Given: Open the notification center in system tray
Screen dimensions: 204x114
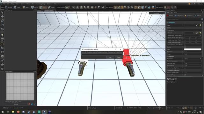Looking at the screenshot, I should [x=200, y=112].
